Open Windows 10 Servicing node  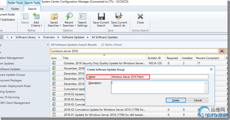tap(9, 97)
